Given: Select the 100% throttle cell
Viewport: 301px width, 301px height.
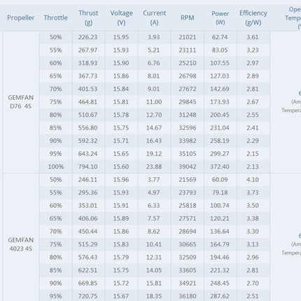Looking at the screenshot, I should click(x=56, y=167).
